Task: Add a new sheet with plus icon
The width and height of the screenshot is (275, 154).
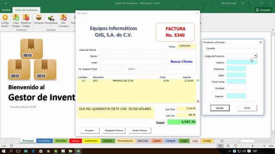Action: 222,141
